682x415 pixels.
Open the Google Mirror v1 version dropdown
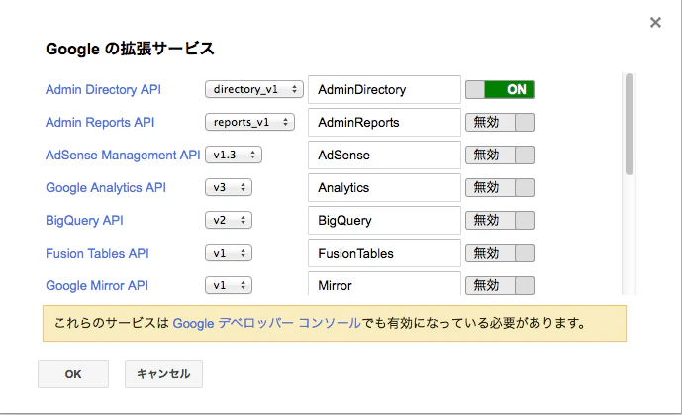[229, 285]
